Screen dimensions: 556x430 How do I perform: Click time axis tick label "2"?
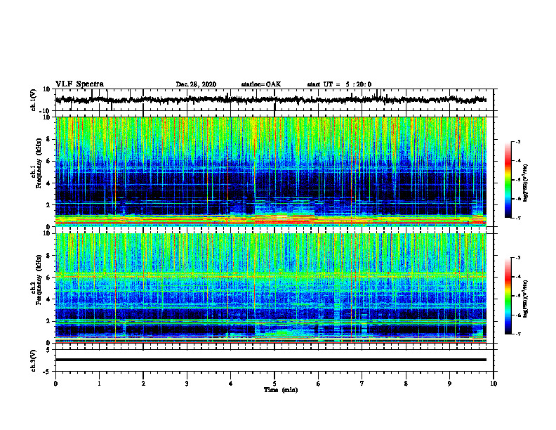click(x=143, y=384)
